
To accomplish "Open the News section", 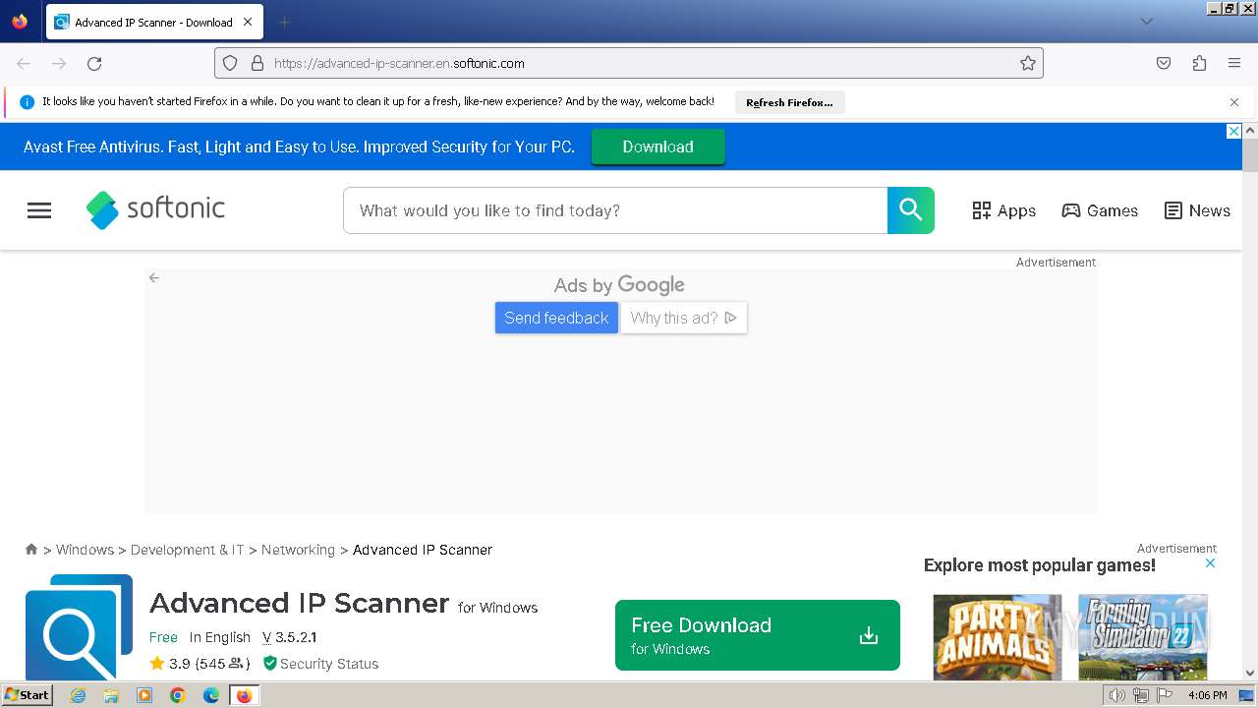I will (x=1197, y=210).
